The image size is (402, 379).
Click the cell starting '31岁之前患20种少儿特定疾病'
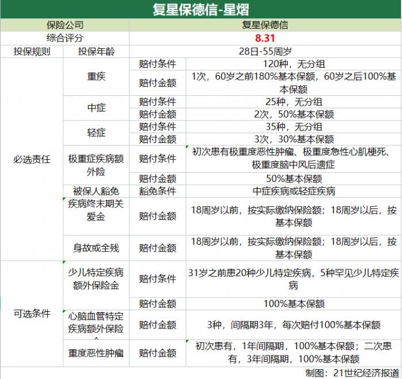[x=294, y=279]
